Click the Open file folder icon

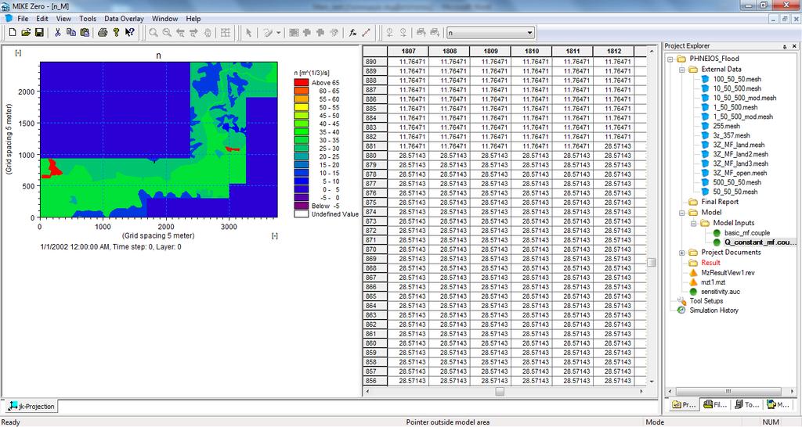[26, 32]
